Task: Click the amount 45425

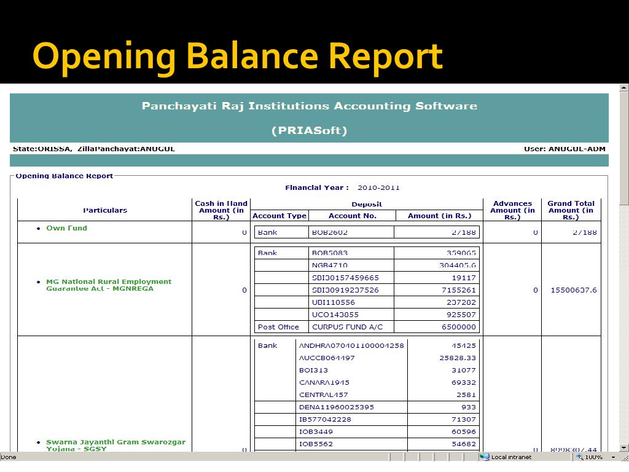Action: click(464, 345)
